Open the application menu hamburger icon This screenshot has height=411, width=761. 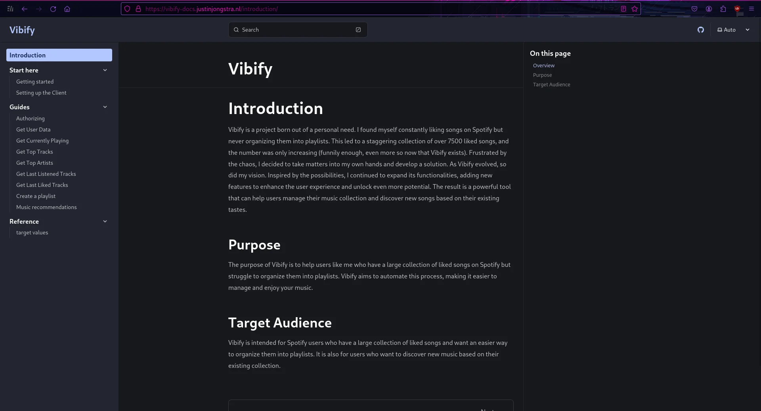752,9
